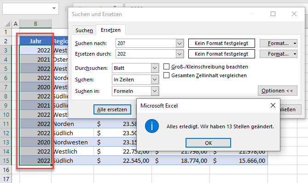Viewport: 308px width, 183px height.
Task: Click the Alle ersetzen button
Action: coord(112,109)
